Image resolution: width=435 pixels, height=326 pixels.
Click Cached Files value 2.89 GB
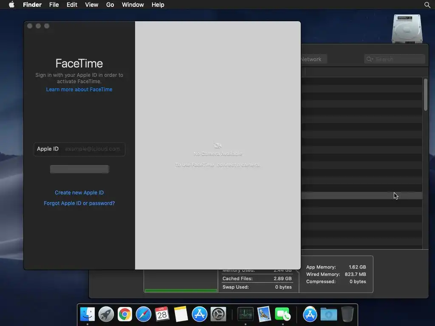(x=282, y=278)
